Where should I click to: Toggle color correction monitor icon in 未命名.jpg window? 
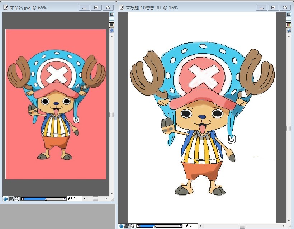click(x=112, y=25)
